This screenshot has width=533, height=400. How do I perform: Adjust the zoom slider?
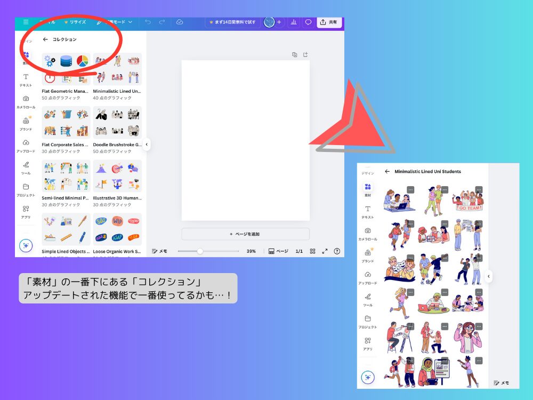pyautogui.click(x=200, y=251)
